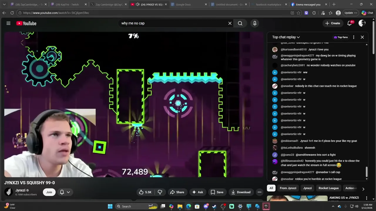Open the Create menu

coord(333,23)
